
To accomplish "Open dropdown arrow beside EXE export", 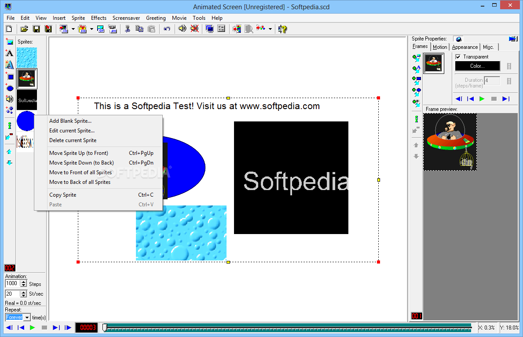I will (x=91, y=29).
